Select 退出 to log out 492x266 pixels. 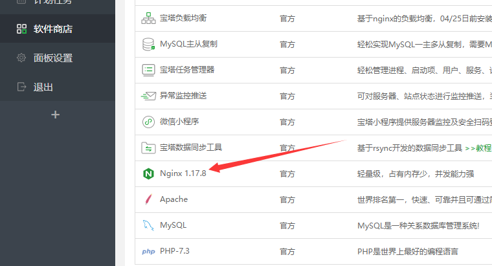(x=43, y=87)
